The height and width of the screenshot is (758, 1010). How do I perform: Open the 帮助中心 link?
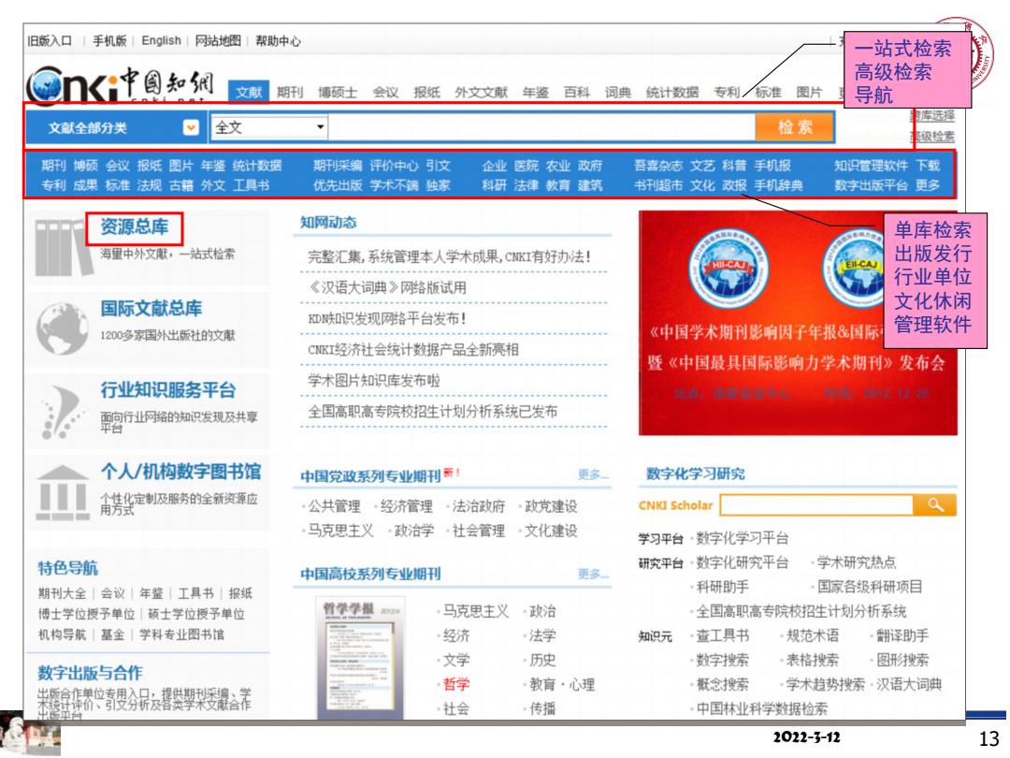(x=278, y=40)
